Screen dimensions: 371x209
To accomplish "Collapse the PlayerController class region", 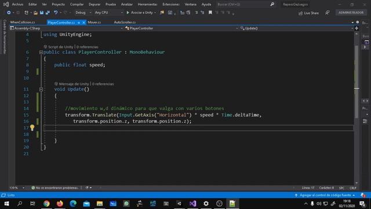I will pos(41,52).
